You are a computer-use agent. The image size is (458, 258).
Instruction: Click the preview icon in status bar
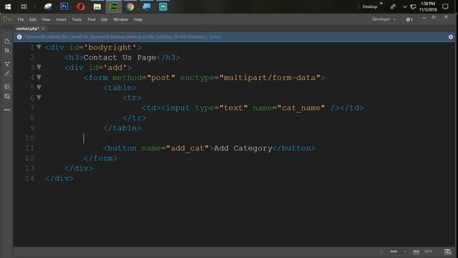click(447, 252)
